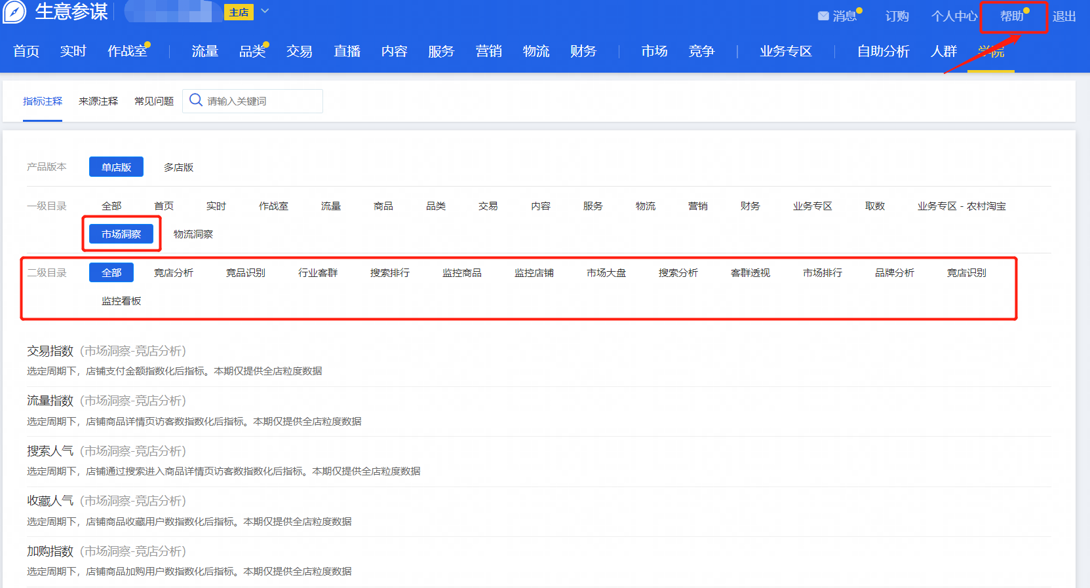
Task: Filter by 竞店识别
Action: click(x=967, y=272)
